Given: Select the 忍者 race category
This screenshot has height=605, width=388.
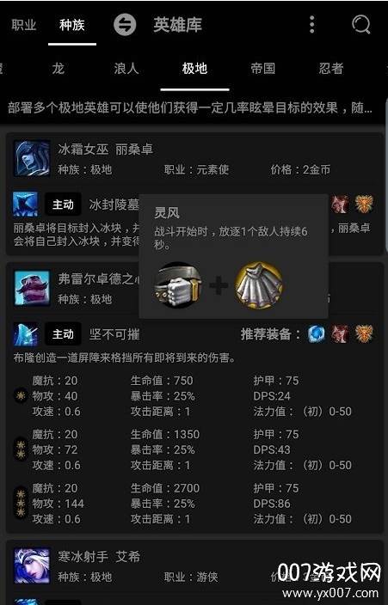Looking at the screenshot, I should click(331, 69).
